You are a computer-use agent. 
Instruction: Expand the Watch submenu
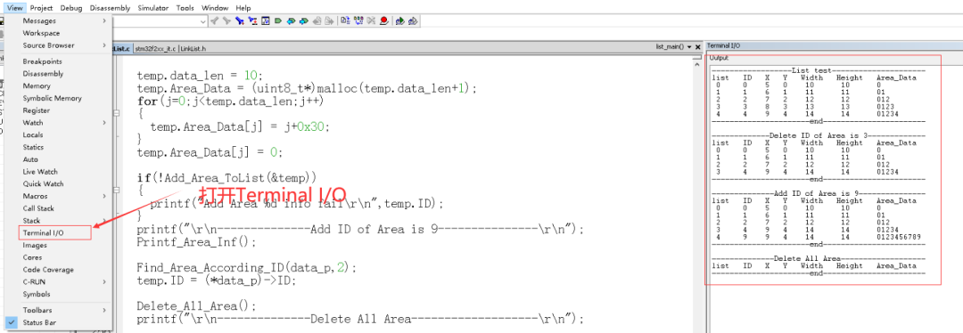pyautogui.click(x=58, y=123)
